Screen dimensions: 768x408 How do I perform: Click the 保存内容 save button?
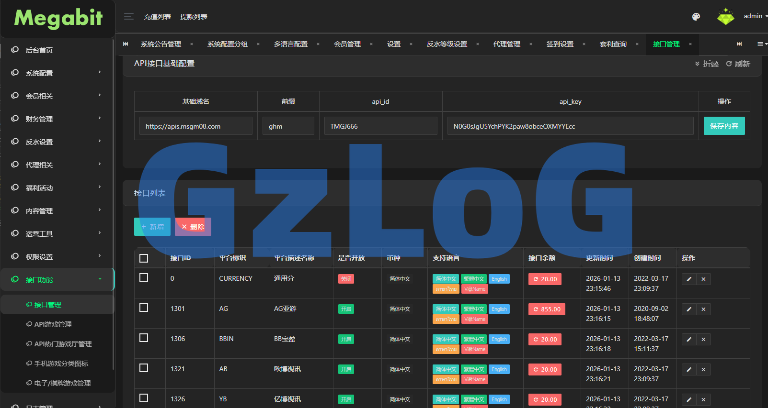click(x=724, y=126)
